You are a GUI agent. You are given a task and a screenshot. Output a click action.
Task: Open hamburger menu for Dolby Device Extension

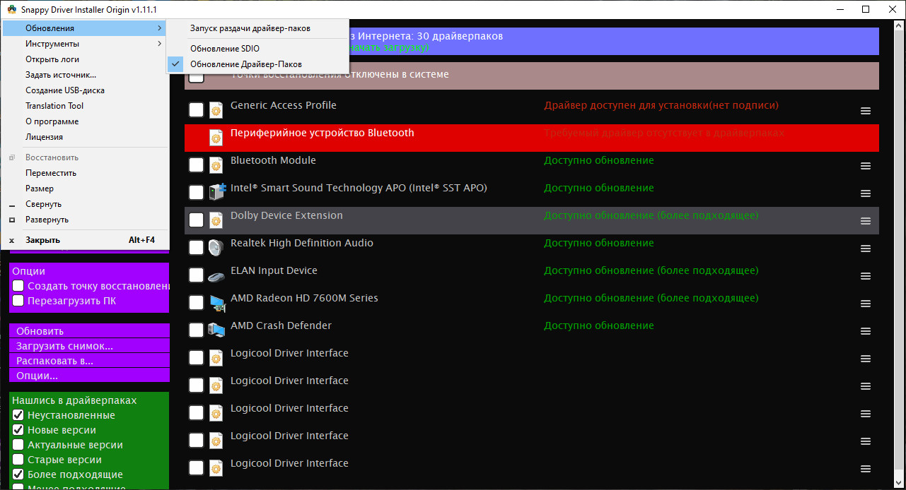click(x=865, y=221)
